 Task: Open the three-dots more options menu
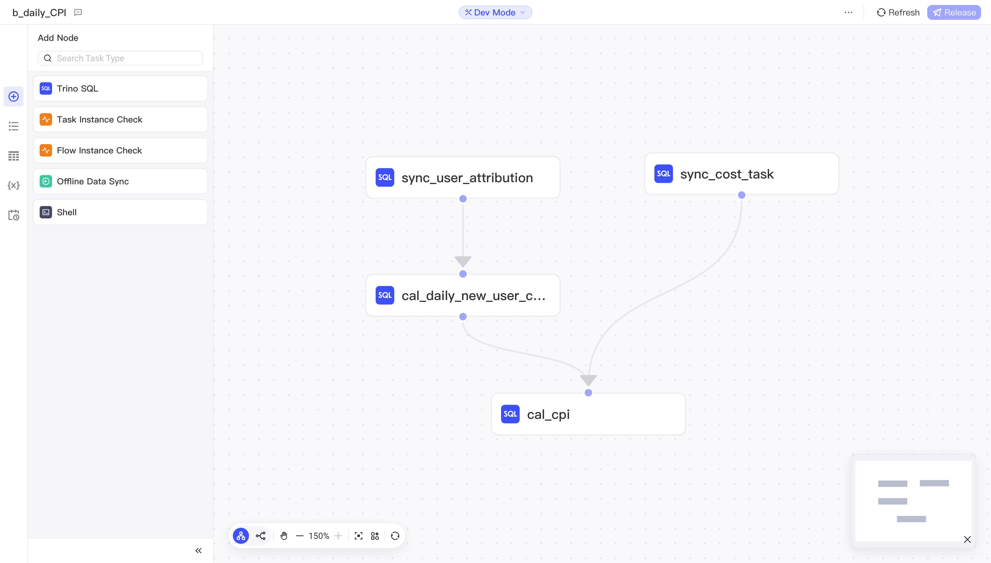pos(849,12)
